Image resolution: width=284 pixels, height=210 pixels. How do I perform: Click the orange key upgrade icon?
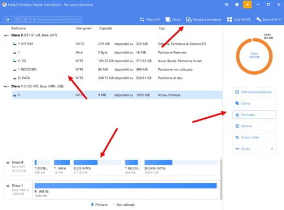point(247,4)
